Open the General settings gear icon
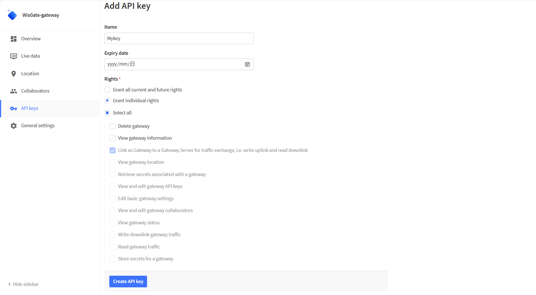The width and height of the screenshot is (536, 295). 14,126
